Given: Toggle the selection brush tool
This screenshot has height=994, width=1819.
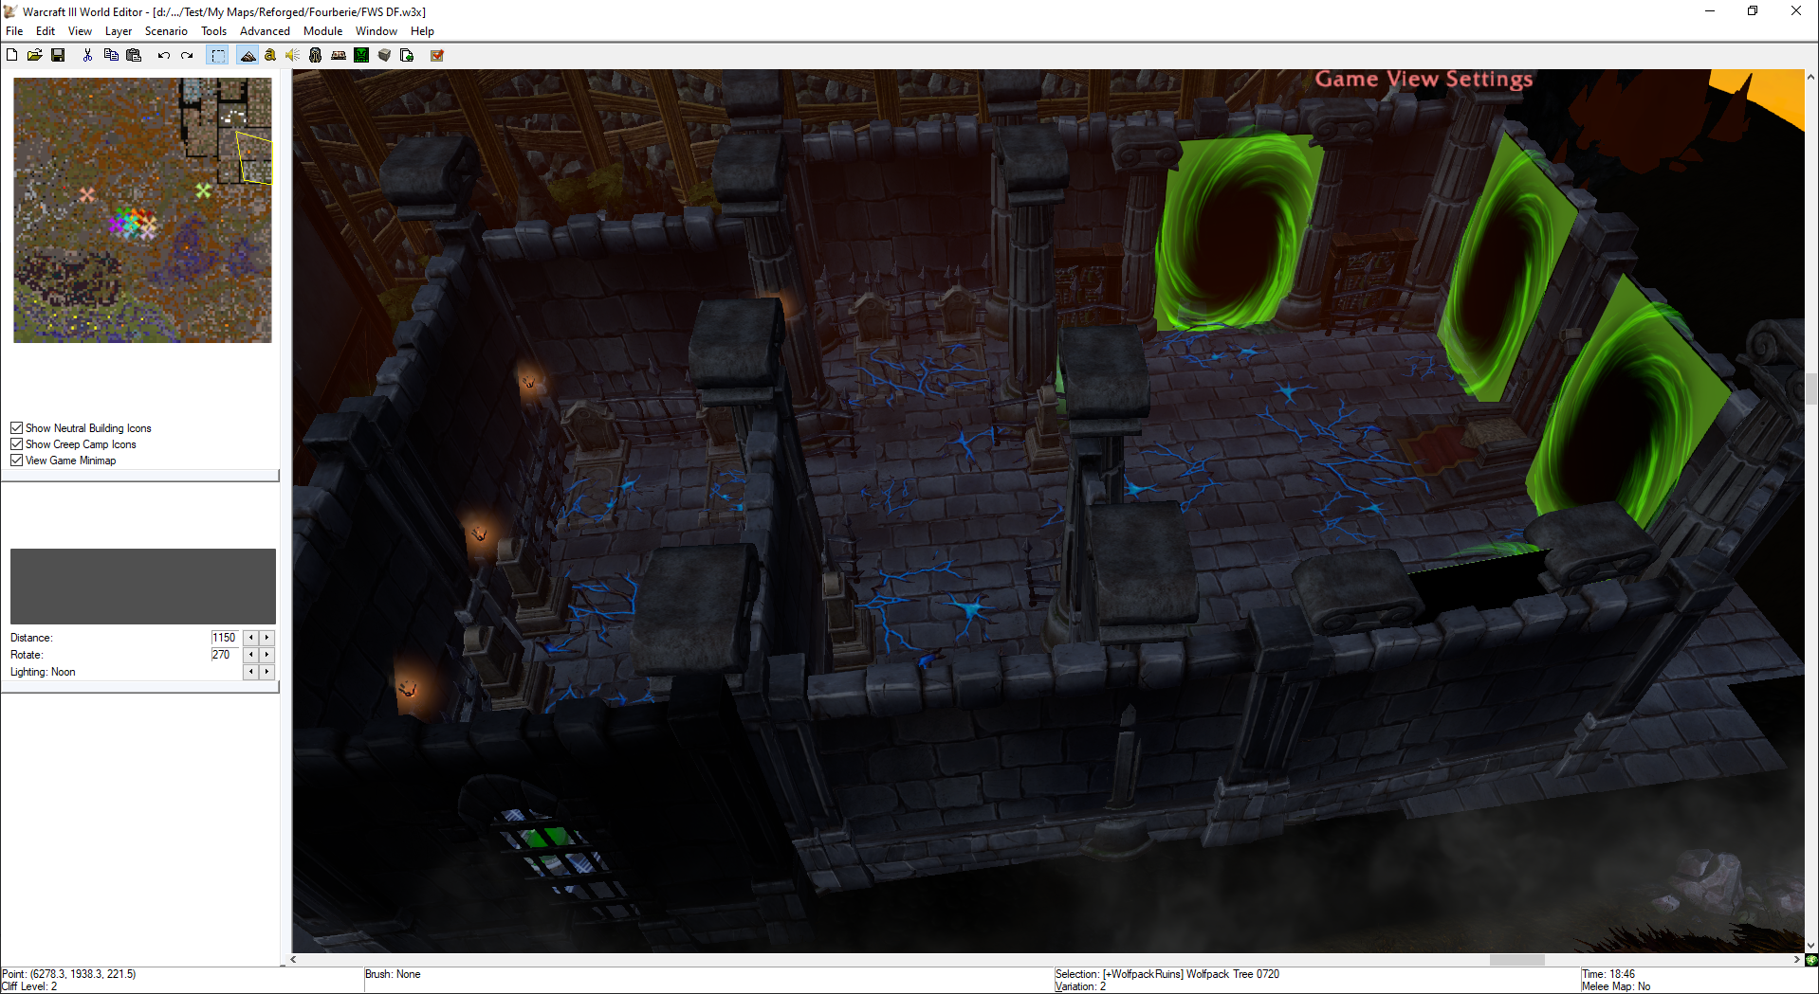Looking at the screenshot, I should (x=218, y=55).
